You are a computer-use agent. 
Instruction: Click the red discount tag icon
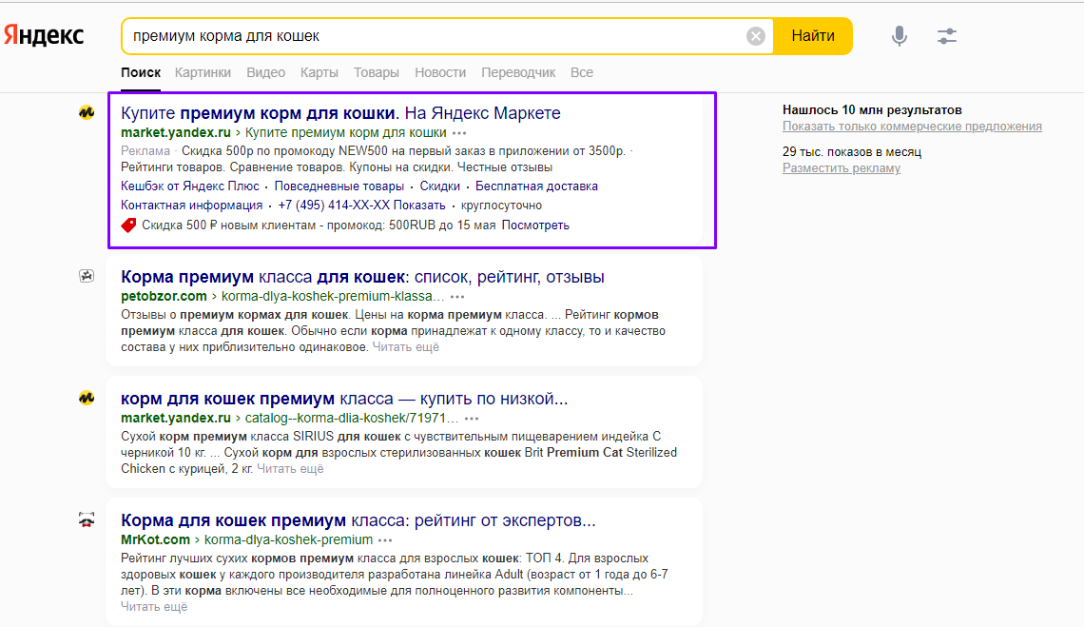(126, 225)
